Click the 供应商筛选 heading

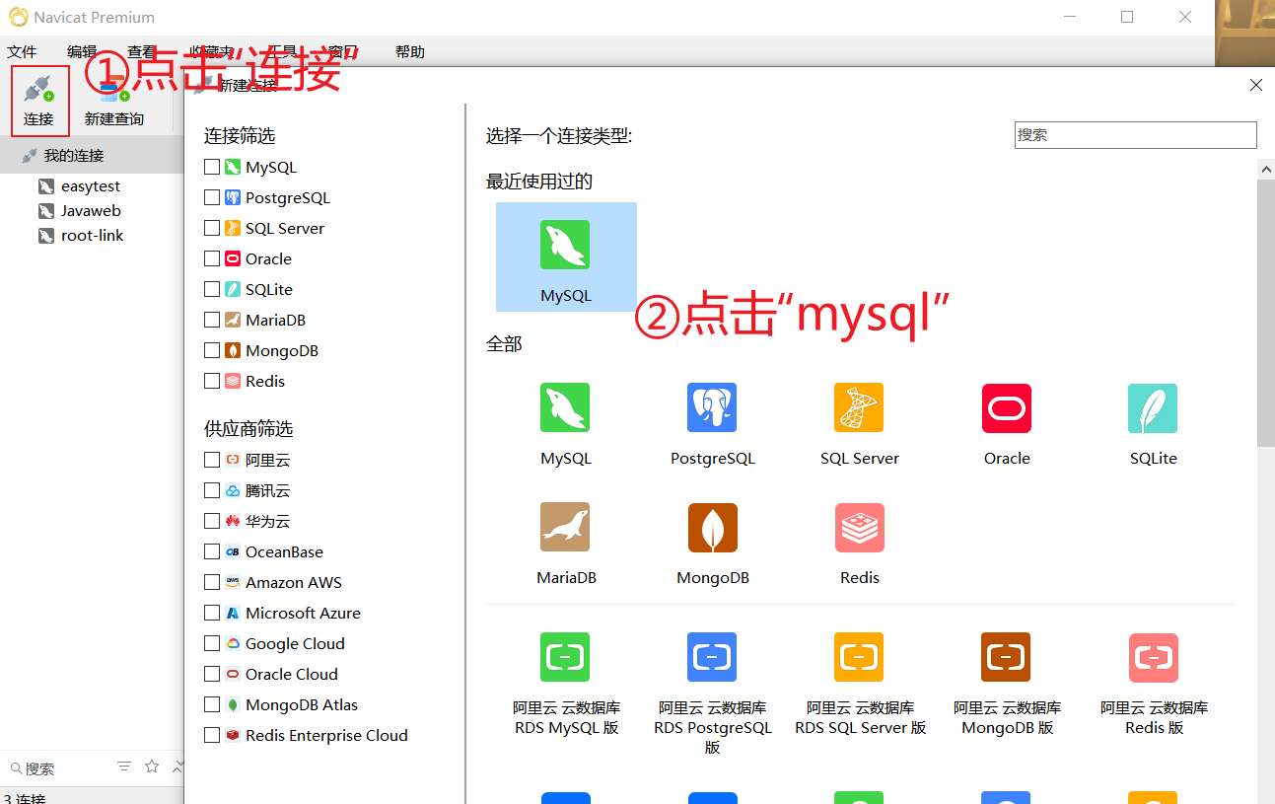tap(248, 429)
